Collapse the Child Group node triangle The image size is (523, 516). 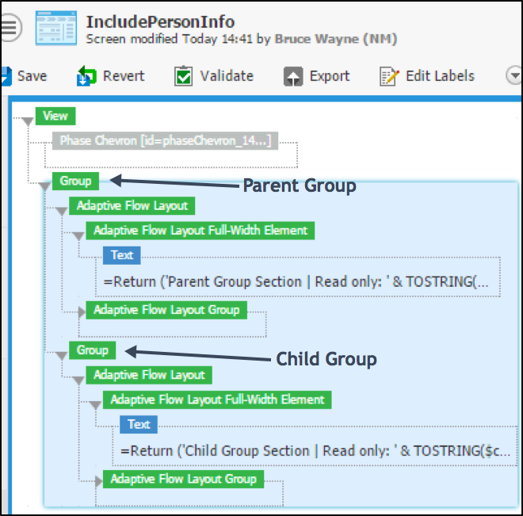click(62, 354)
